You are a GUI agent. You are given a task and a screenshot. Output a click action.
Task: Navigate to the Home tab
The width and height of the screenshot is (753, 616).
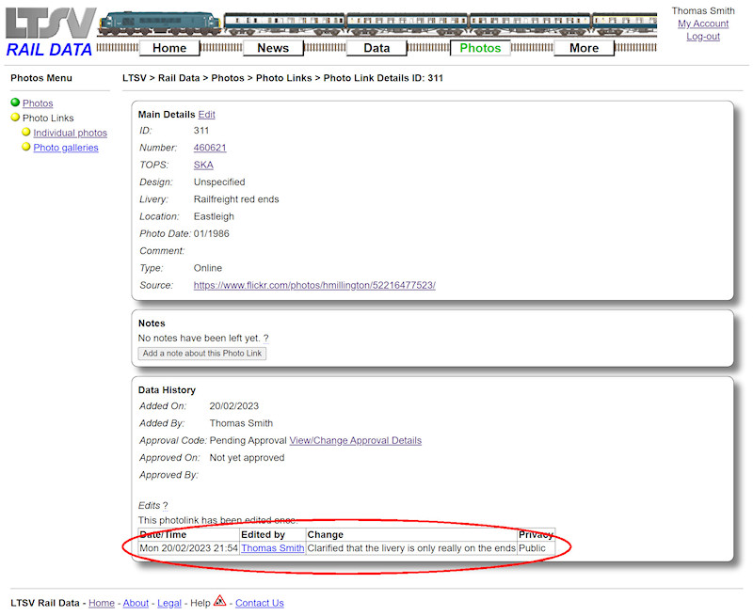(169, 47)
